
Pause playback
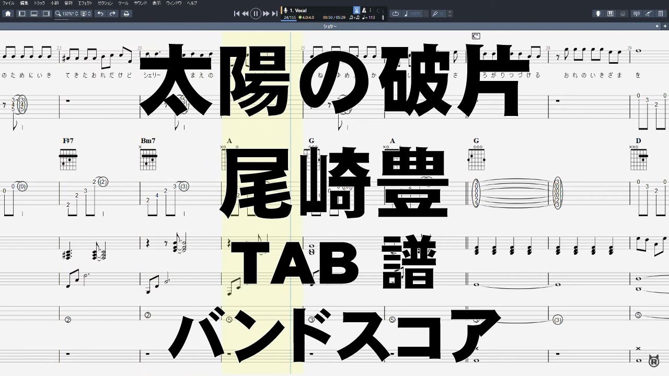pyautogui.click(x=256, y=14)
